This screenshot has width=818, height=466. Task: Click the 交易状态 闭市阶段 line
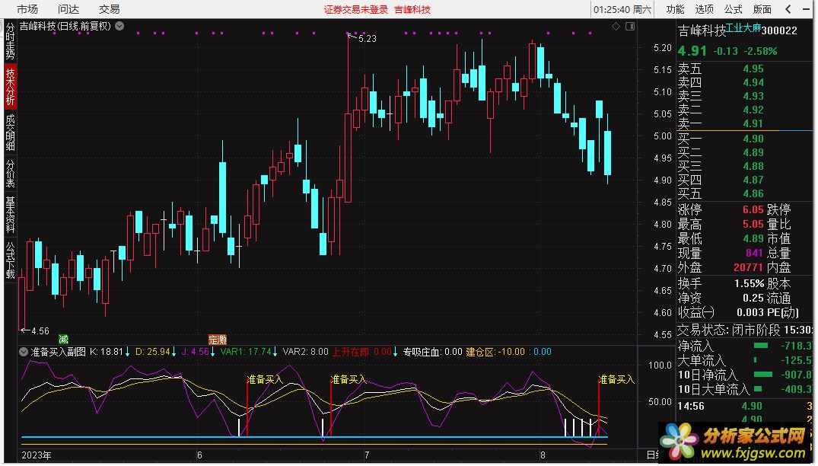pos(745,330)
